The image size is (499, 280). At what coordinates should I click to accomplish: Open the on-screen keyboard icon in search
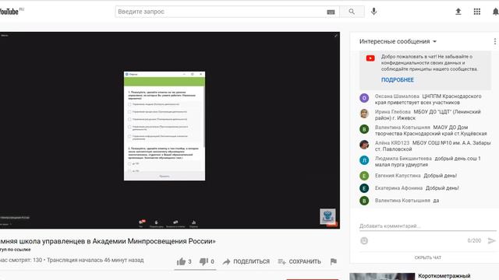(331, 12)
